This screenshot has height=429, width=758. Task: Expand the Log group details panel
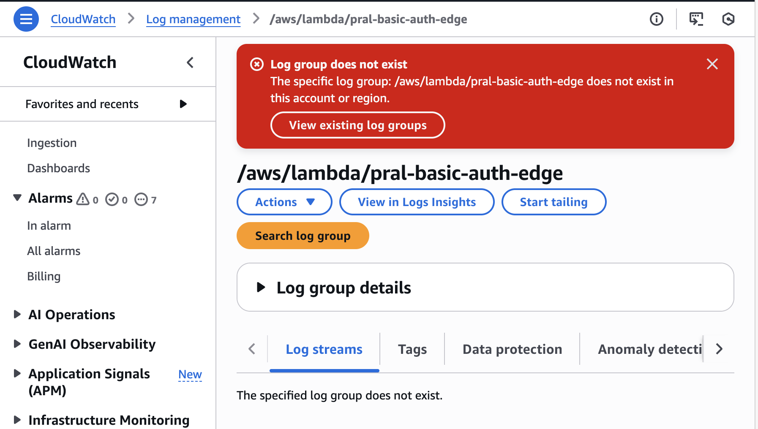(x=261, y=288)
